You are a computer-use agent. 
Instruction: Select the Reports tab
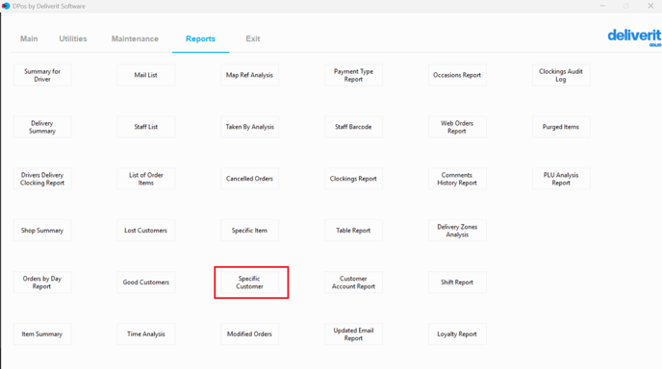click(200, 38)
